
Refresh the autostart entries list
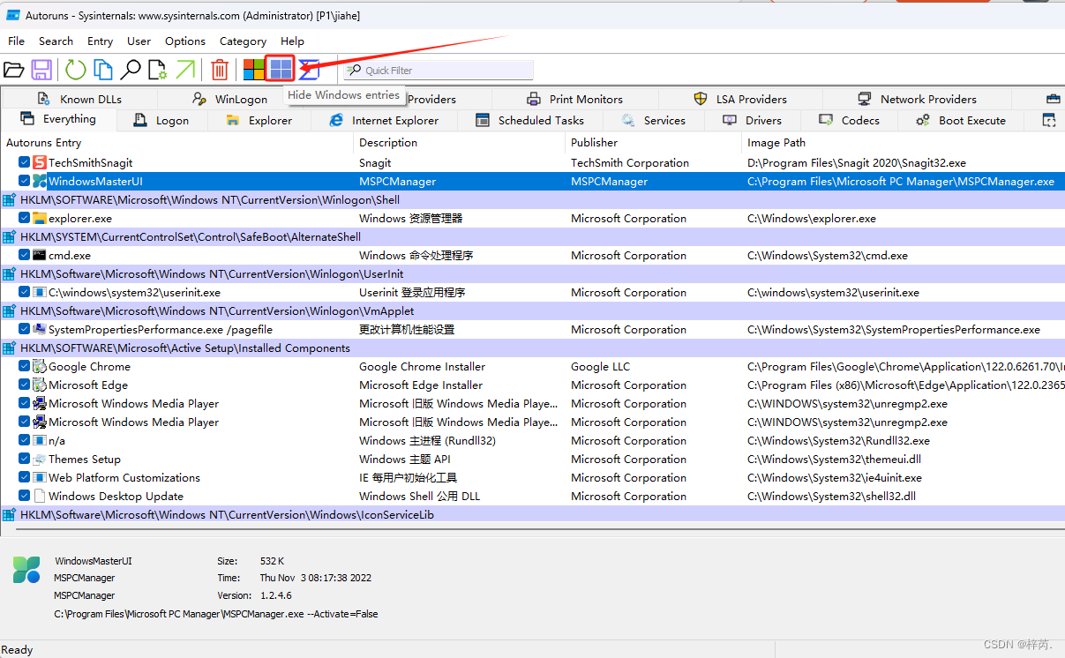(74, 70)
